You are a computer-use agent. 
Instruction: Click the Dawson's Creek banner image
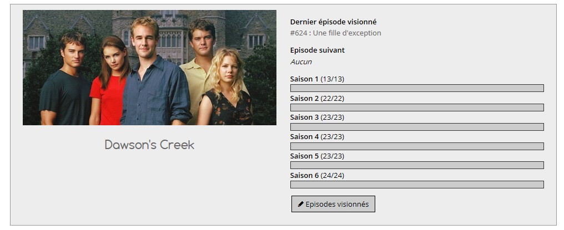[150, 68]
